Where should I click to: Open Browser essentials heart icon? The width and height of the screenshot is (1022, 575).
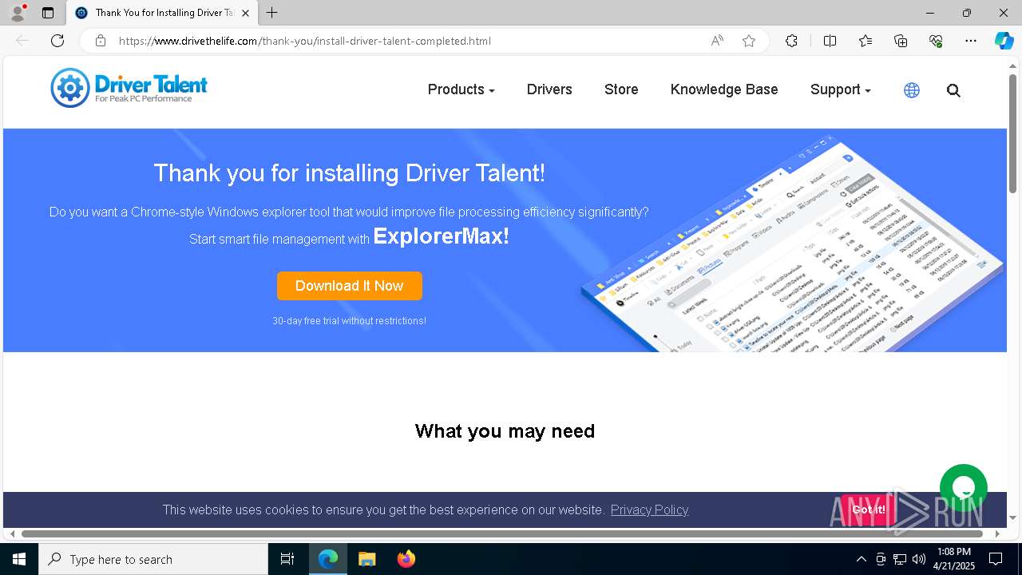(936, 41)
